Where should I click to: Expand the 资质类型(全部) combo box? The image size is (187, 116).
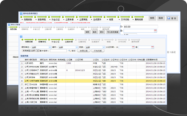point(38,51)
